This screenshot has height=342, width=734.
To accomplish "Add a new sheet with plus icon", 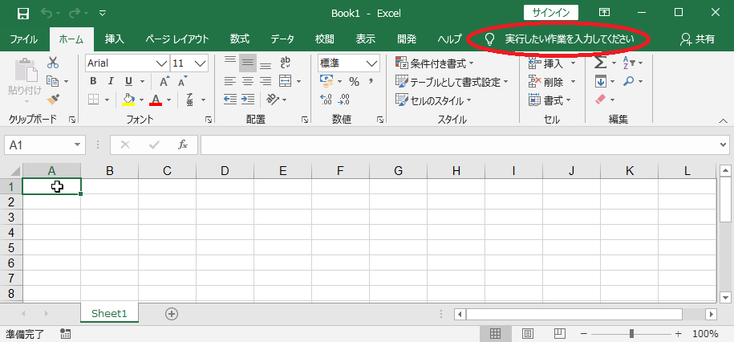I will tap(171, 313).
